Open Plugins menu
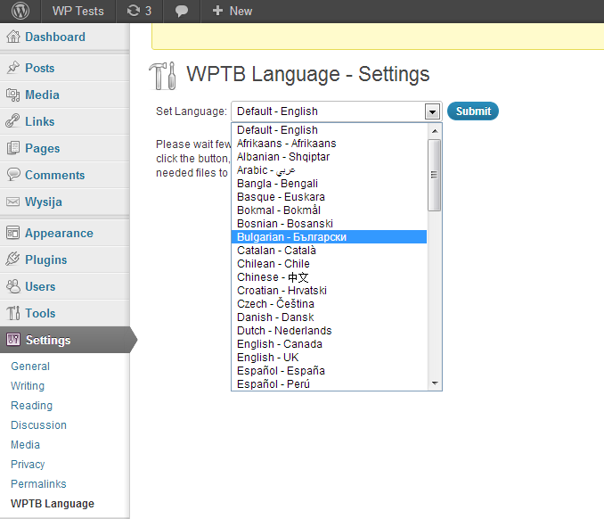This screenshot has width=604, height=519. pyautogui.click(x=45, y=259)
